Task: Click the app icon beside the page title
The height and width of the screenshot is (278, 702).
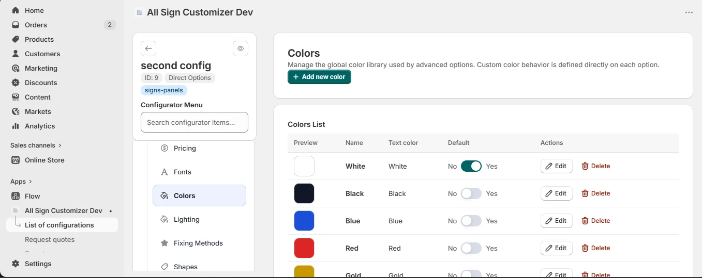Action: click(x=139, y=12)
